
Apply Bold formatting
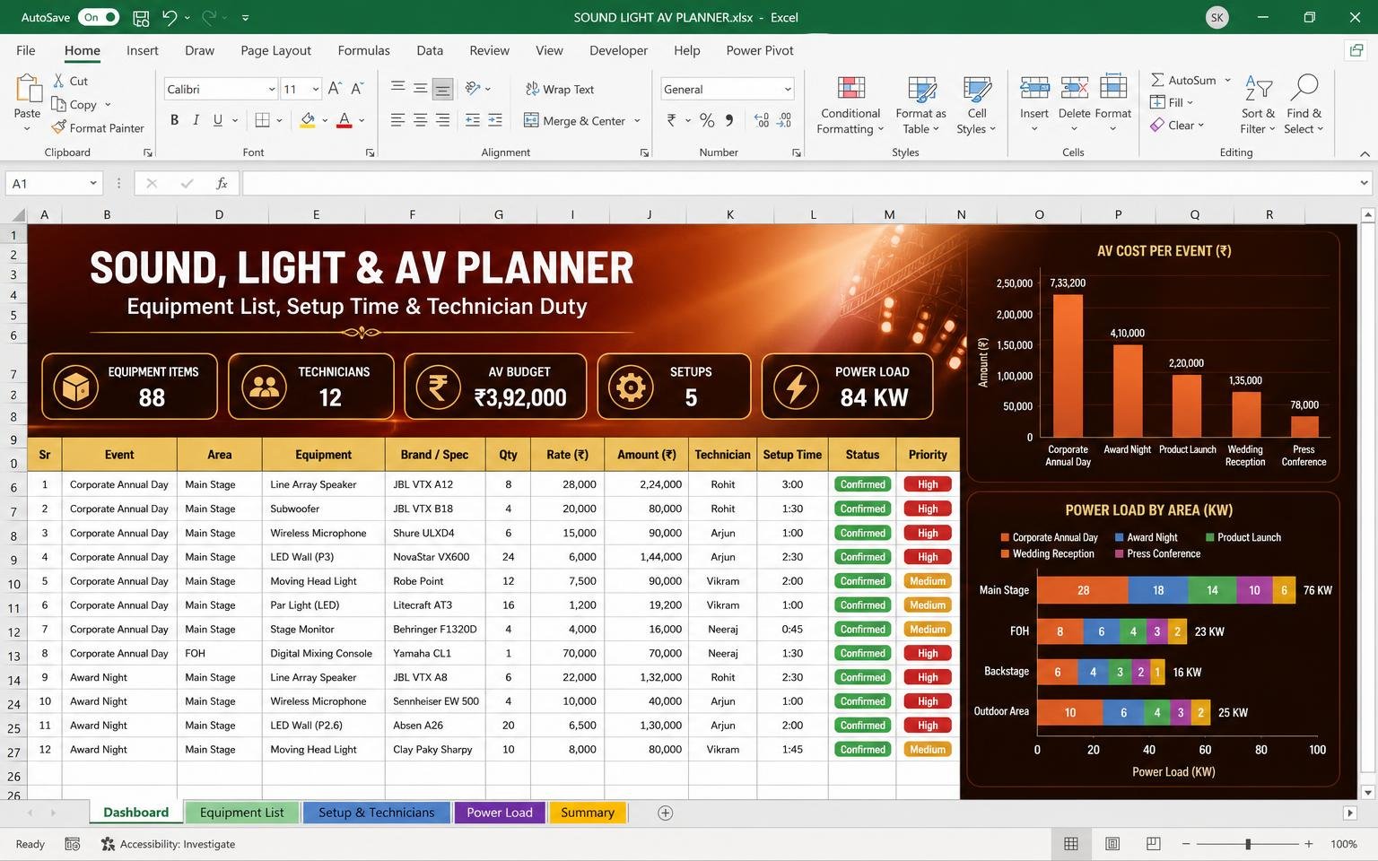click(174, 120)
